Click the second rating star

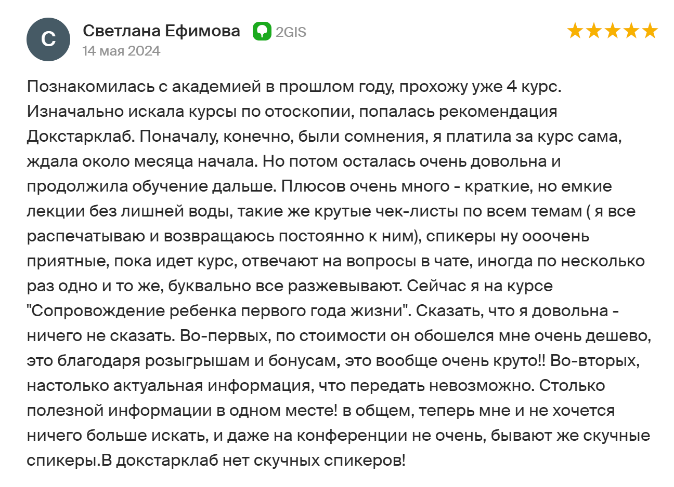[x=594, y=31]
